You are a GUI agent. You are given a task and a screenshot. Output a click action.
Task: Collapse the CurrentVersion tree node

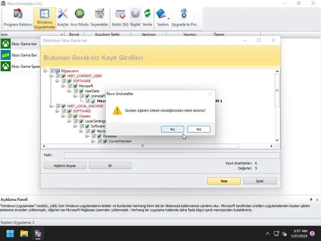93,141
